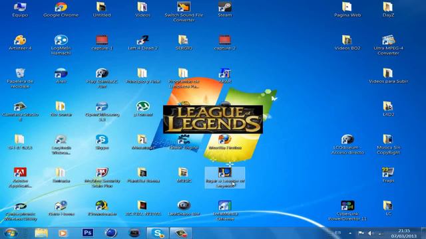Launch the JDownloader shortcut
The height and width of the screenshot is (239, 426).
coord(102,208)
